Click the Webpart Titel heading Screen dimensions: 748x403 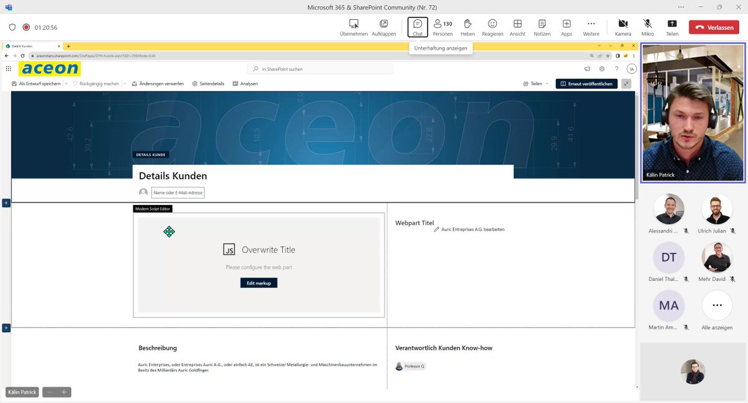tap(415, 222)
